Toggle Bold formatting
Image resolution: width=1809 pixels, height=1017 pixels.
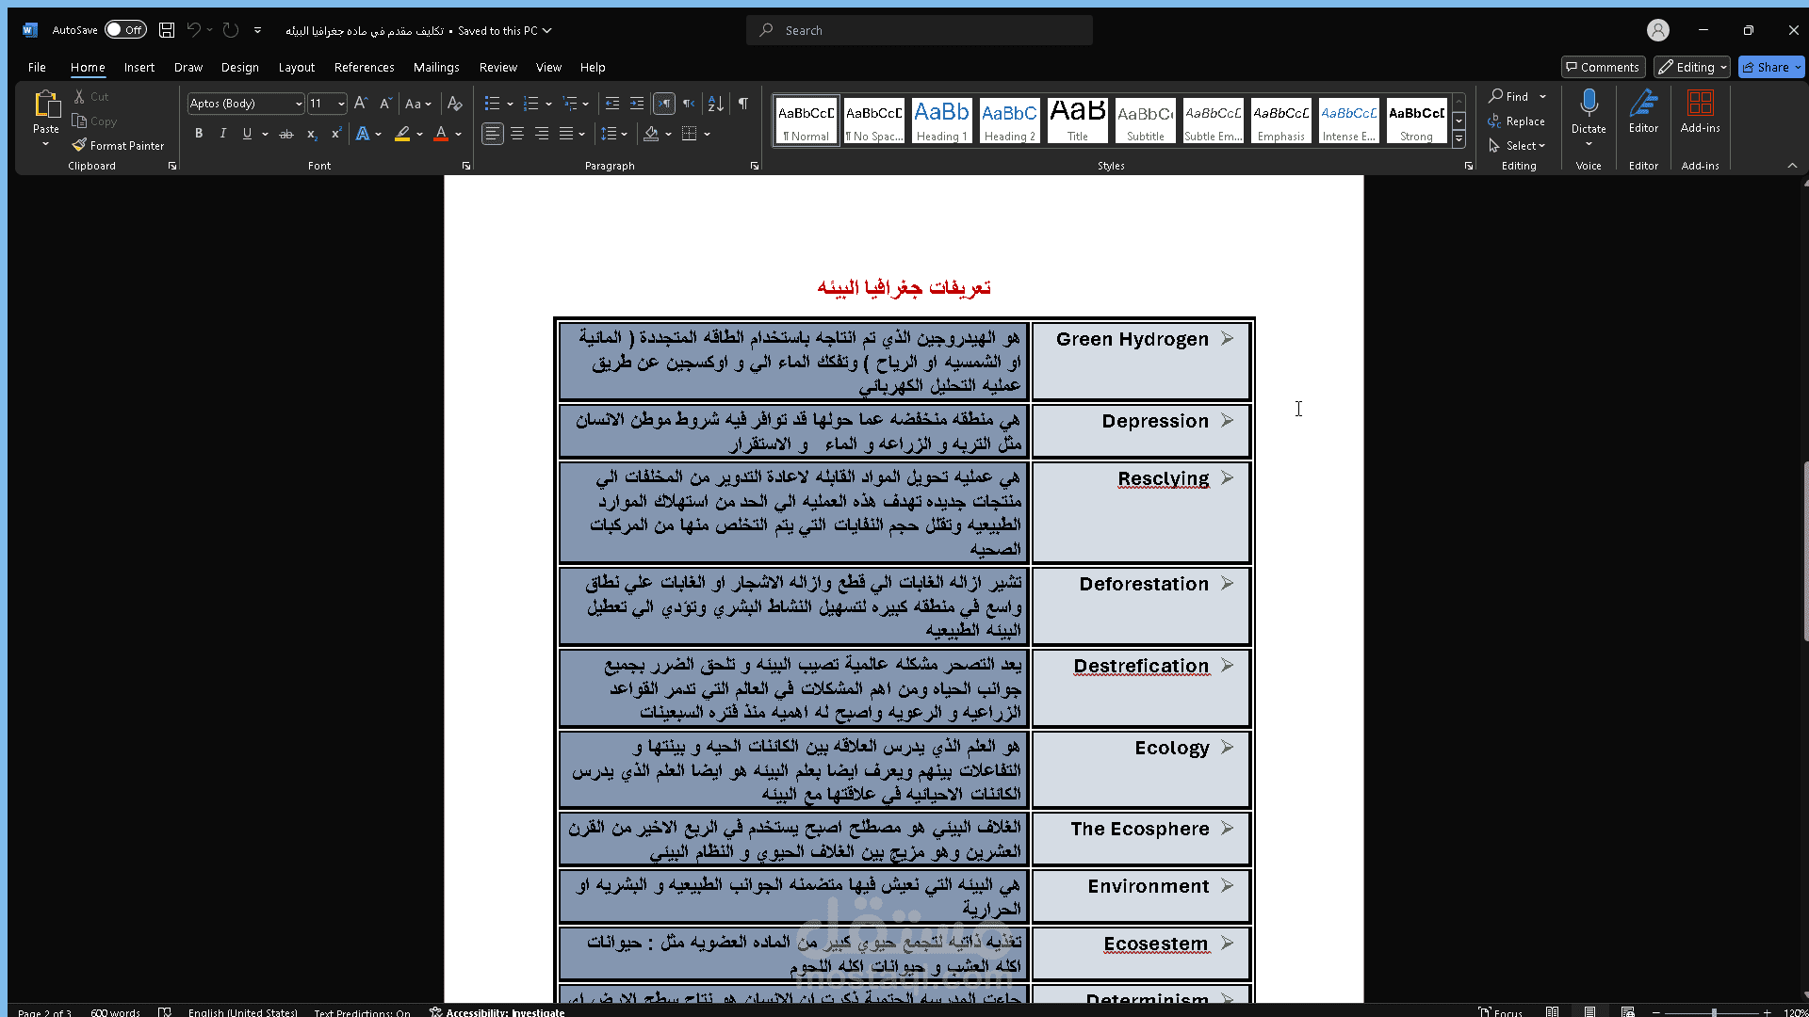pyautogui.click(x=199, y=134)
